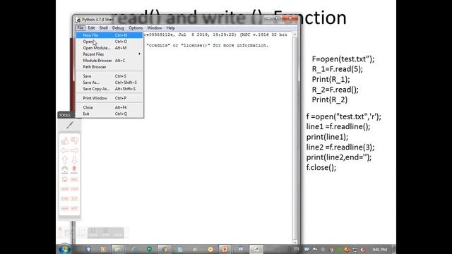Screen dimensions: 452x254
Task: Click the draw button on recorder bar
Action: (118, 233)
